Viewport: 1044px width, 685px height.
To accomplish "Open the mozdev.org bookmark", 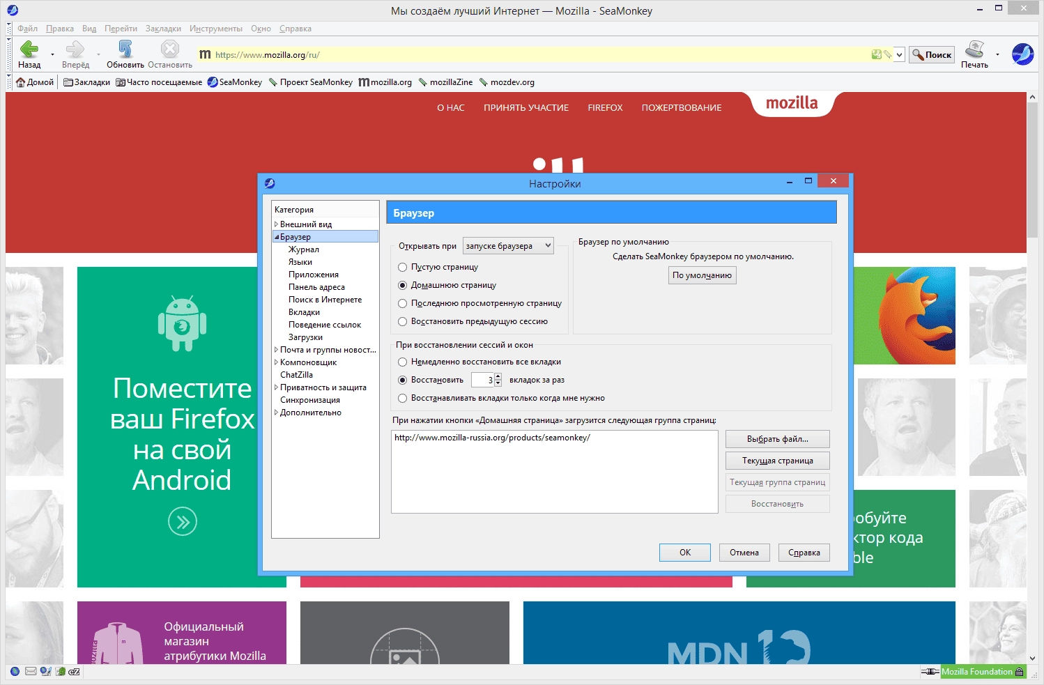I will (x=507, y=82).
